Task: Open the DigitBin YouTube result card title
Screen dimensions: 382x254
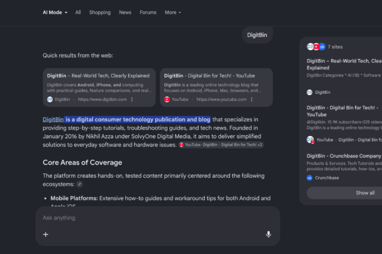Action: click(x=209, y=76)
